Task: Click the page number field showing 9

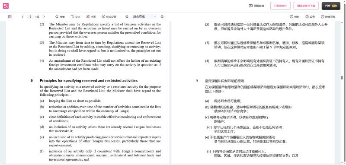Action: [x=30, y=17]
